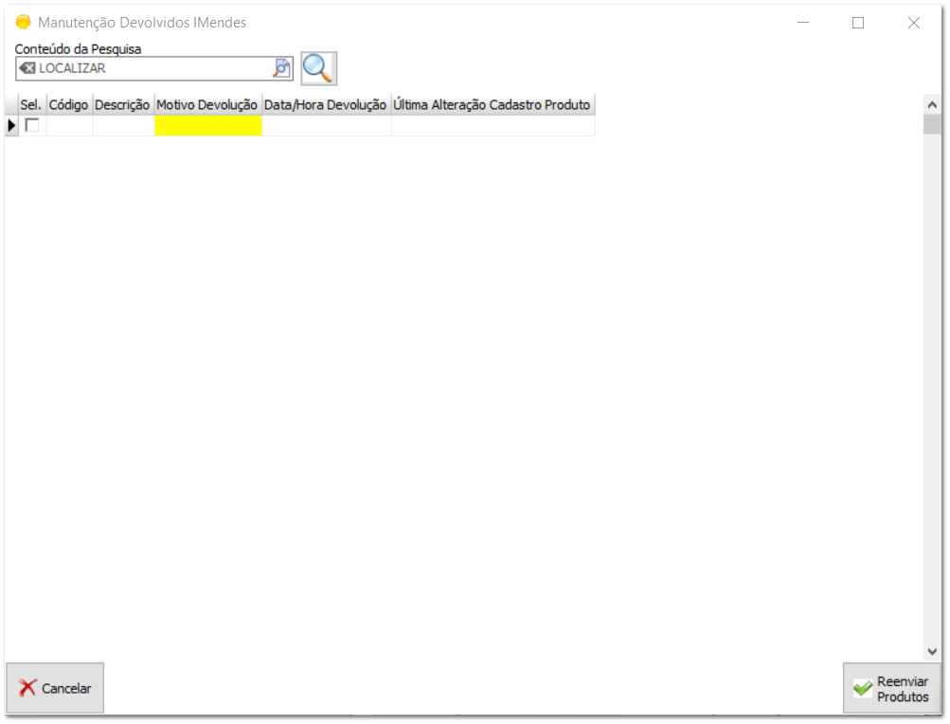Viewport: 950px width, 724px height.
Task: Click Última Alteração Cadastro Produto header
Action: 492,105
